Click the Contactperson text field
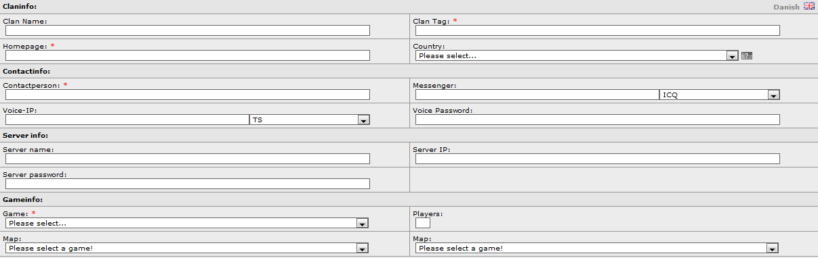 188,95
